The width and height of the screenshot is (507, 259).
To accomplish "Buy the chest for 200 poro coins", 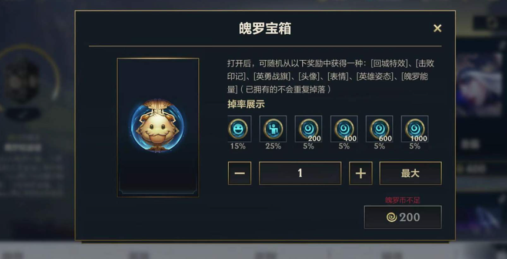I will click(403, 217).
